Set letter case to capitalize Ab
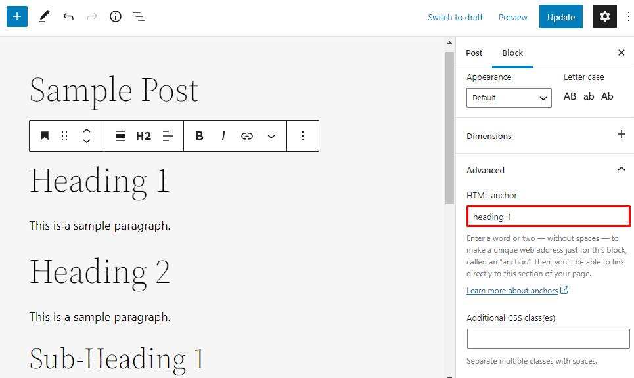634x378 pixels. pyautogui.click(x=607, y=96)
